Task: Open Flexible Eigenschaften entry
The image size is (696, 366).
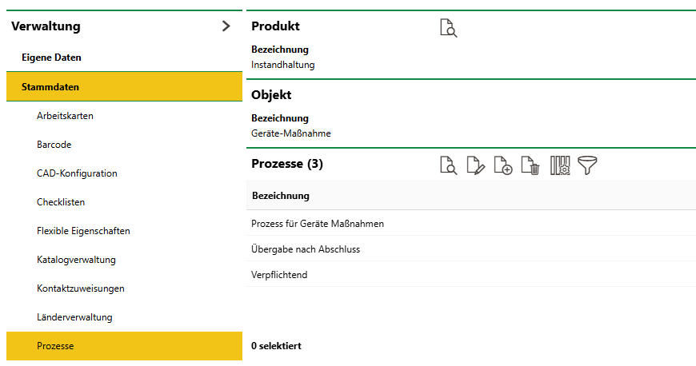Action: (x=83, y=231)
